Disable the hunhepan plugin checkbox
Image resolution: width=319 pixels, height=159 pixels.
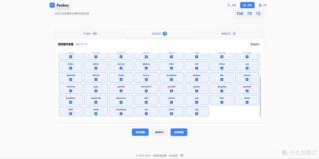[172, 79]
